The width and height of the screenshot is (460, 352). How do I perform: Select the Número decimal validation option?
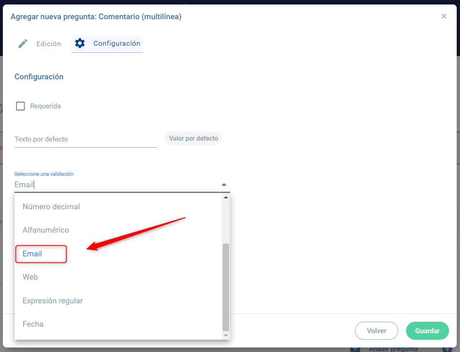tap(51, 207)
